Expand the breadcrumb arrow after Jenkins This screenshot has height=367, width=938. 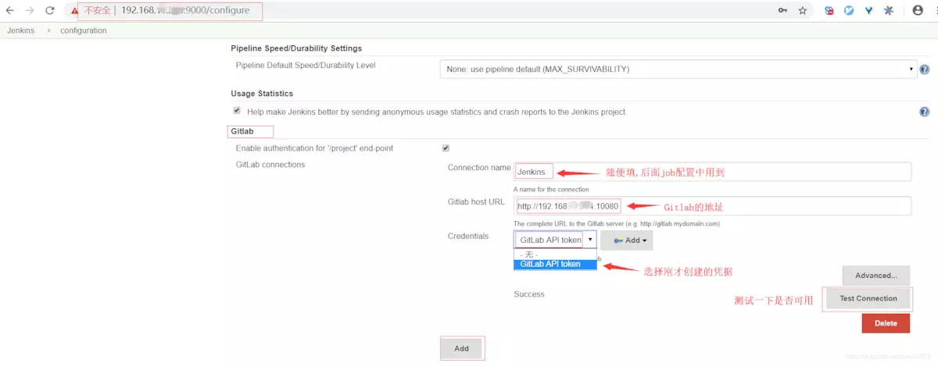48,30
